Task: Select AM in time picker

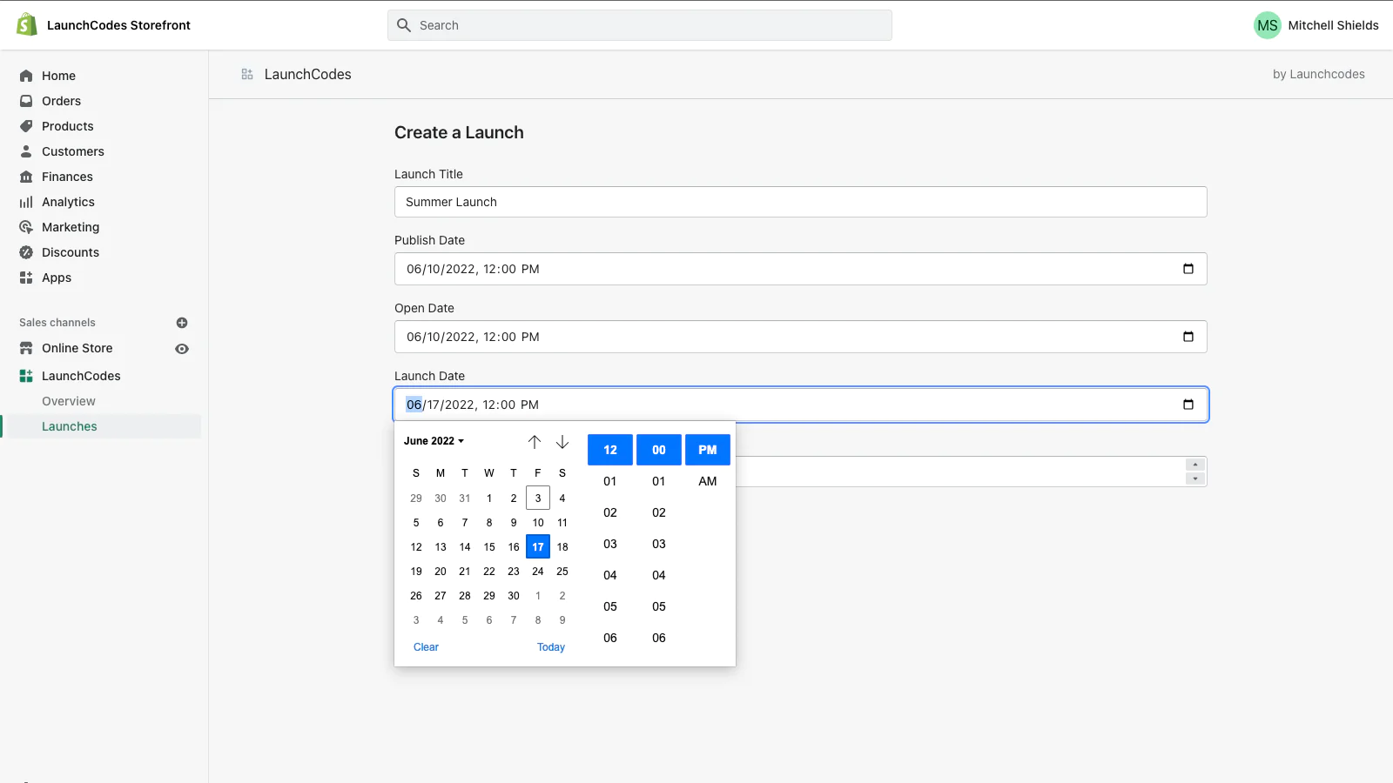Action: click(708, 481)
